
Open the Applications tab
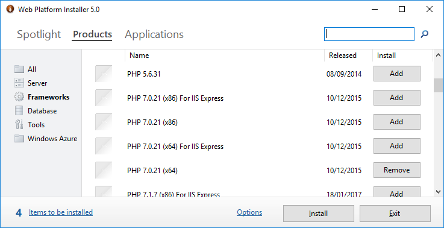[x=154, y=34]
